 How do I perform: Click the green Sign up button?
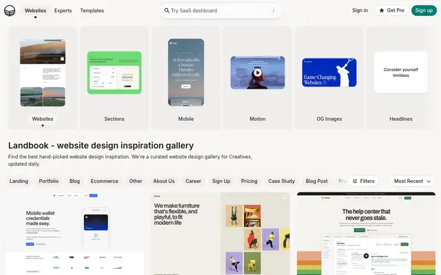click(x=424, y=10)
